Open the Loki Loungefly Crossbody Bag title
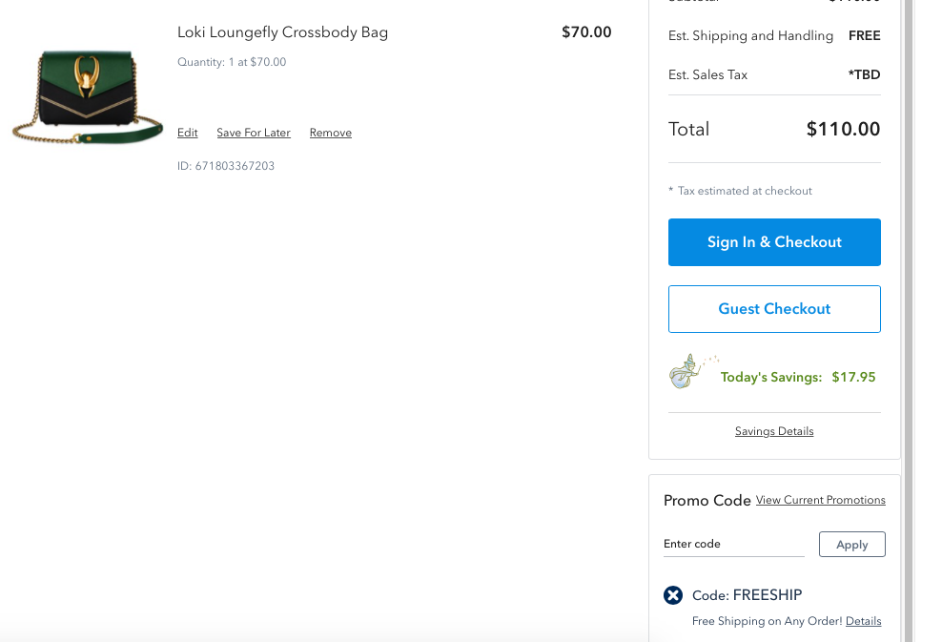 (x=282, y=32)
